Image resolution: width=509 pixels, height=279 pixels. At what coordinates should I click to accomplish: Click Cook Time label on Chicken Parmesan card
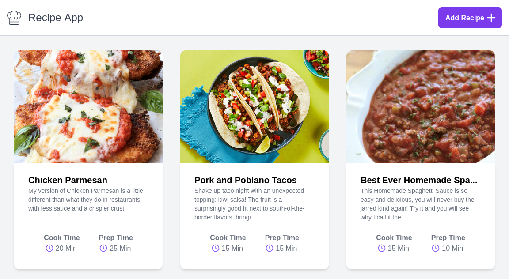click(x=62, y=238)
